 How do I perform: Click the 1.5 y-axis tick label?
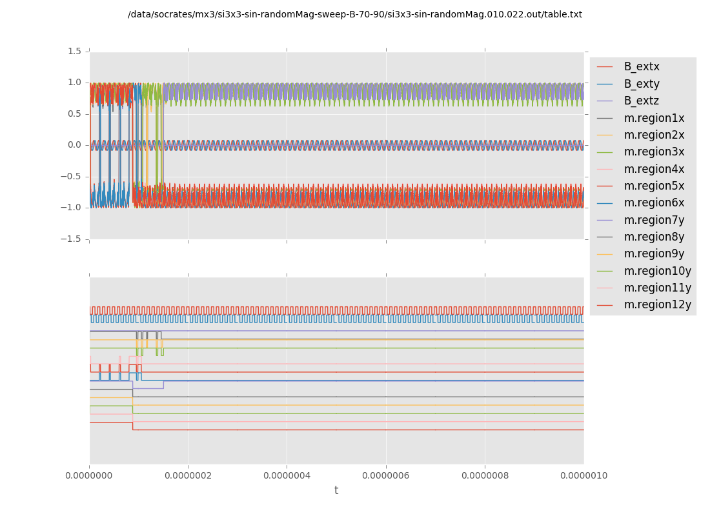tap(75, 52)
